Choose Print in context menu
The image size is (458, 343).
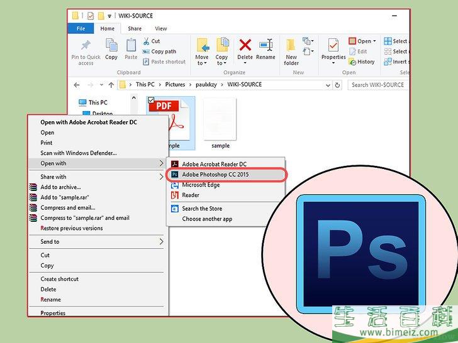(x=47, y=143)
